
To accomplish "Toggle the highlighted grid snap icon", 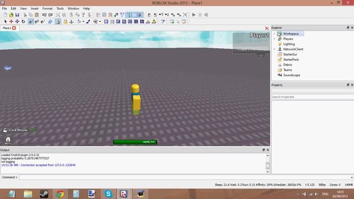I will [31, 22].
